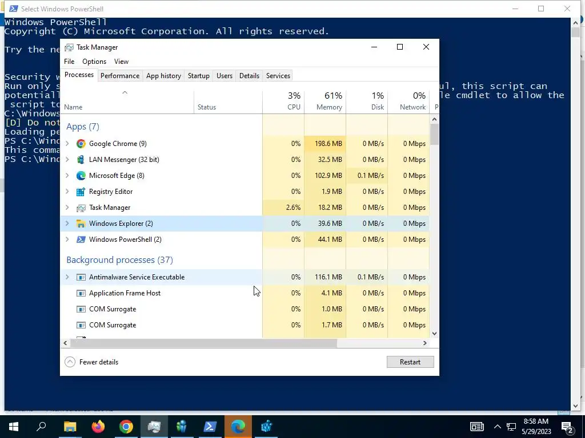This screenshot has height=438, width=585.
Task: Click the Status column header
Action: tap(228, 102)
